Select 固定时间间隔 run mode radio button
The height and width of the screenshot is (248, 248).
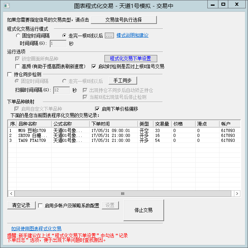coord(18,36)
